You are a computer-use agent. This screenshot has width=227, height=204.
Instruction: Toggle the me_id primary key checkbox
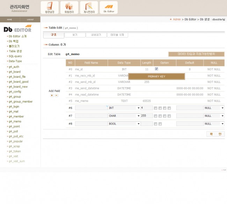tap(156, 69)
